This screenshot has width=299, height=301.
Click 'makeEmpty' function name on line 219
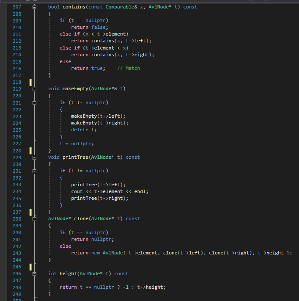click(x=75, y=88)
